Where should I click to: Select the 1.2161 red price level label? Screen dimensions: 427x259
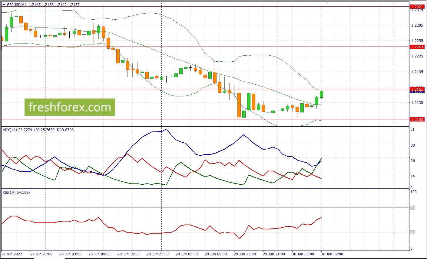pos(417,89)
